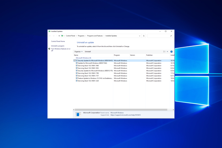Select Update for Microsoft Windows (KB5017262)
Image resolution: width=222 pixels, height=148 pixels.
[x=124, y=63]
